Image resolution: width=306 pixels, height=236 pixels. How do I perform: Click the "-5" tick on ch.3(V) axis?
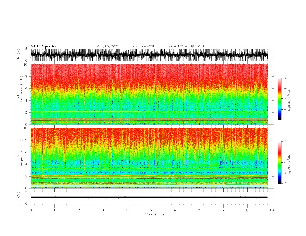coord(26,204)
